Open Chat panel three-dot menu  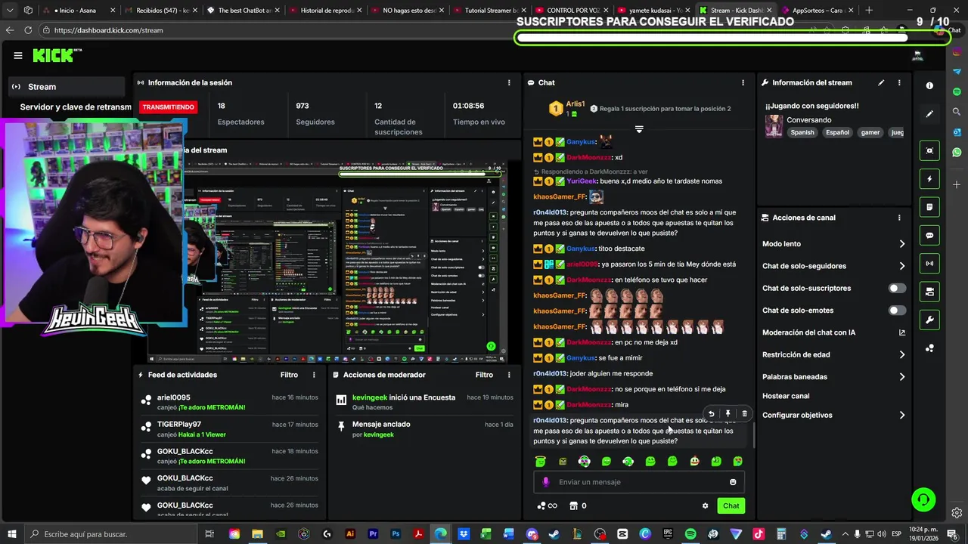743,82
